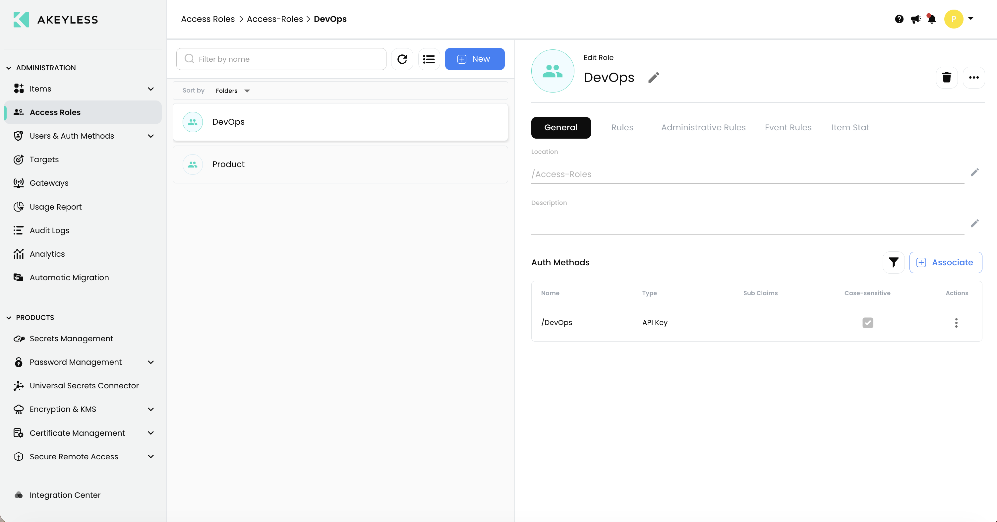
Task: Delete the DevOps role with trash icon
Action: 946,78
